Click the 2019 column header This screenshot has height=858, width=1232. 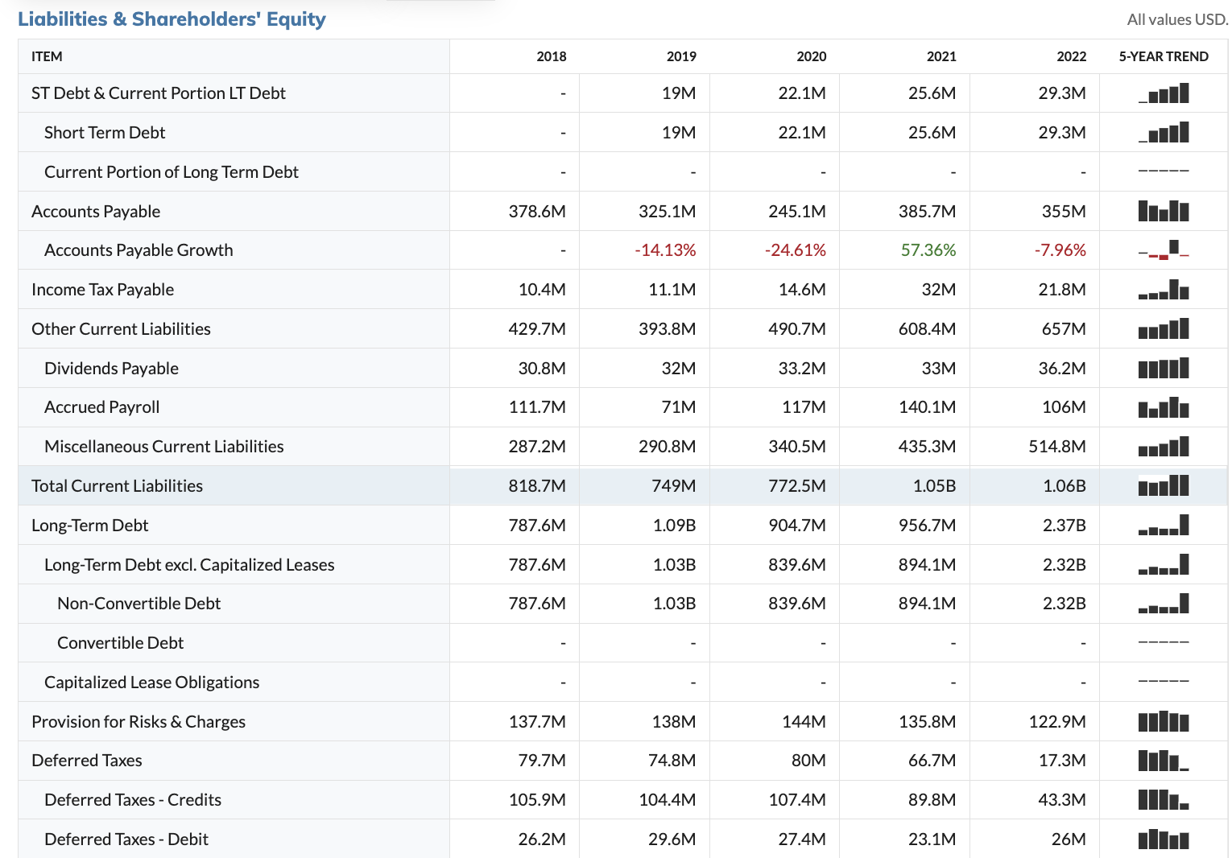click(681, 56)
